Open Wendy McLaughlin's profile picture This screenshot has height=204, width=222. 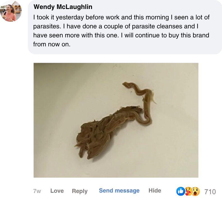pyautogui.click(x=11, y=11)
